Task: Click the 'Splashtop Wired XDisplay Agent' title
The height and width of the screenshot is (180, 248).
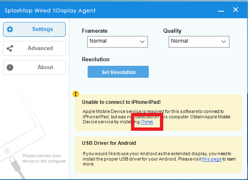Action: click(x=50, y=11)
